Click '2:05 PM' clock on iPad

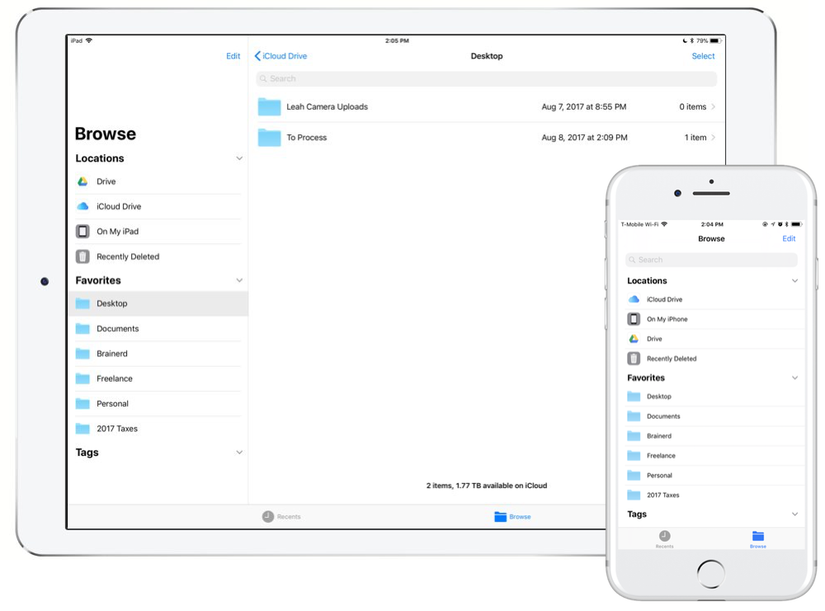pyautogui.click(x=397, y=40)
